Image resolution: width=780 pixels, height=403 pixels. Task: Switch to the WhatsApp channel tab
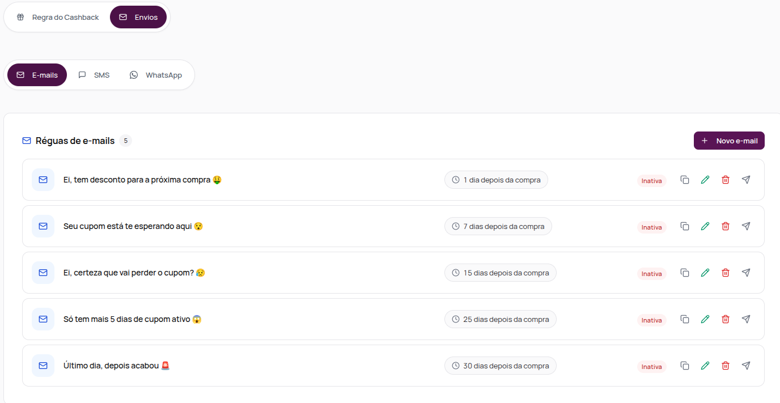coord(156,75)
